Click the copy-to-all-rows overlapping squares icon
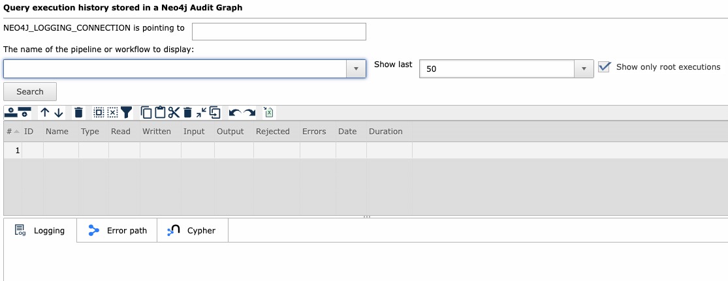Image resolution: width=728 pixels, height=281 pixels. tap(215, 112)
